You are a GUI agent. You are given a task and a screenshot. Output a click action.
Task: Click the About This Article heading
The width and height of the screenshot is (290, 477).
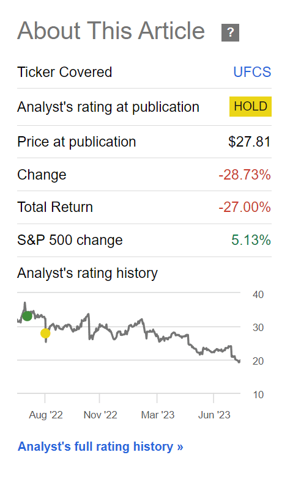pos(111,31)
